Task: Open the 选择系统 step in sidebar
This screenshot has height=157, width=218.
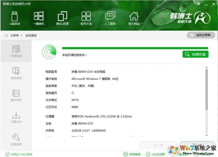Action: pyautogui.click(x=16, y=73)
